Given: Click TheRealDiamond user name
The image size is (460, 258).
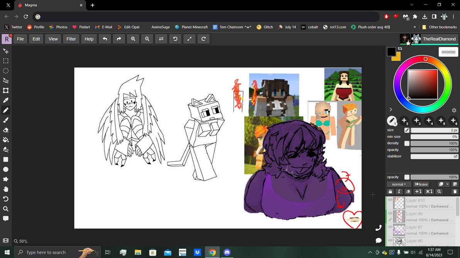Looking at the screenshot, I should (439, 39).
